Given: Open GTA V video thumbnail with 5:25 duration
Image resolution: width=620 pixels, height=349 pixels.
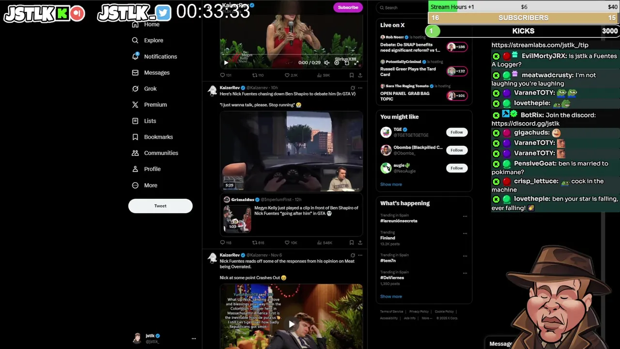Looking at the screenshot, I should [291, 152].
